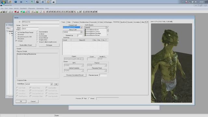The width and height of the screenshot is (208, 117).
Task: Click the Outfit Objects list scrollbar
Action: pos(108,31)
